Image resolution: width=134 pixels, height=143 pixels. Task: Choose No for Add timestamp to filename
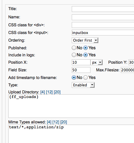point(74,77)
